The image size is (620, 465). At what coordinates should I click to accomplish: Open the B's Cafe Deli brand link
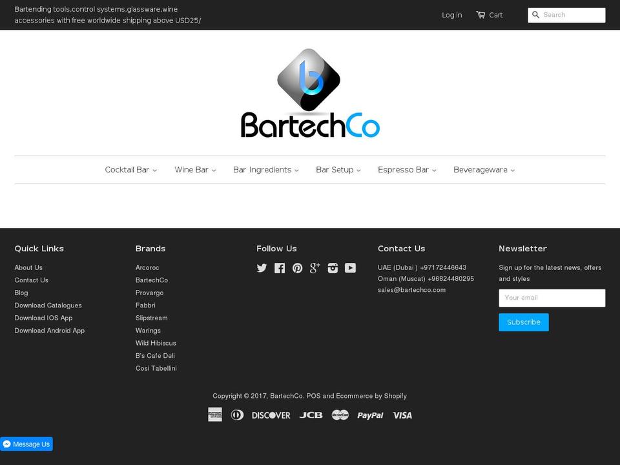[155, 356]
